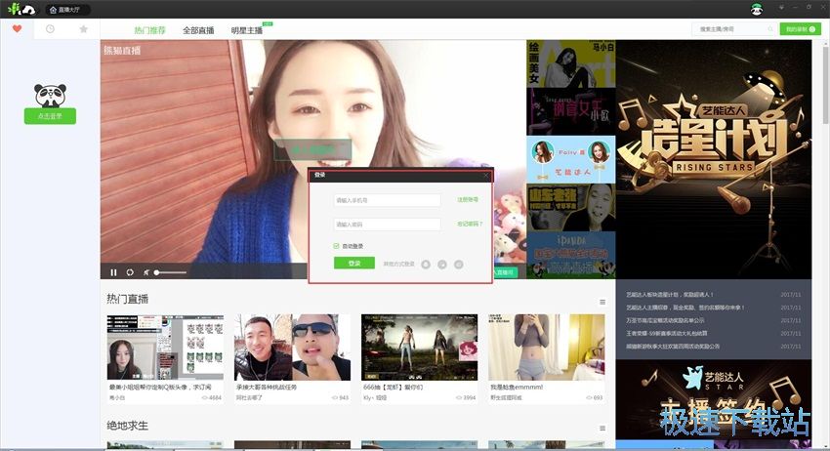Mute the featured stream volume
The width and height of the screenshot is (830, 451).
pyautogui.click(x=145, y=272)
